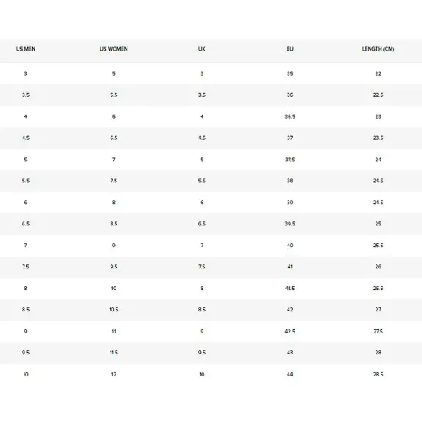Select US women size 9.5 cell
Viewport: 422px width, 422px height.
pyautogui.click(x=114, y=267)
